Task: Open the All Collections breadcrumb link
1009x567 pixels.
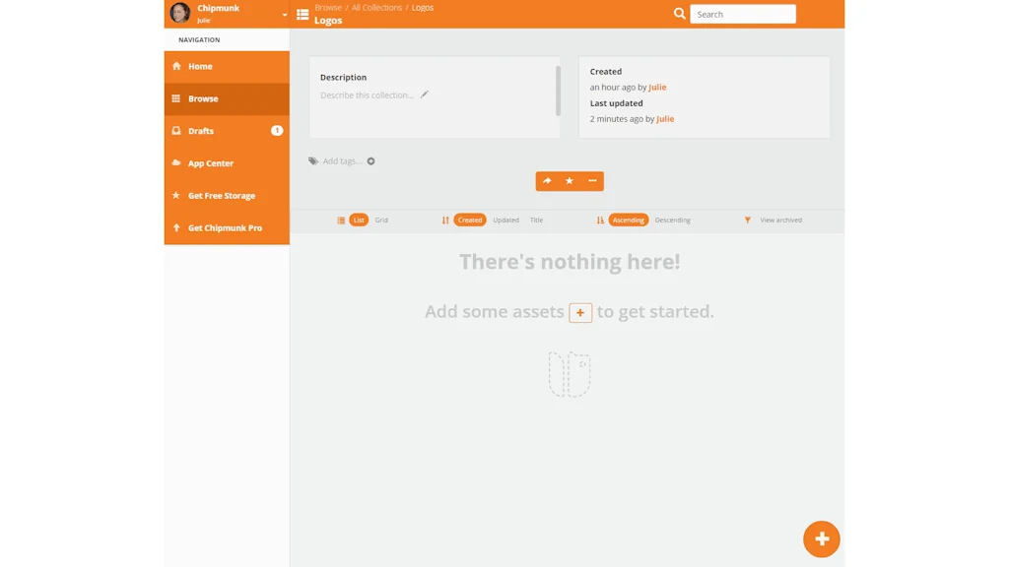Action: [376, 8]
